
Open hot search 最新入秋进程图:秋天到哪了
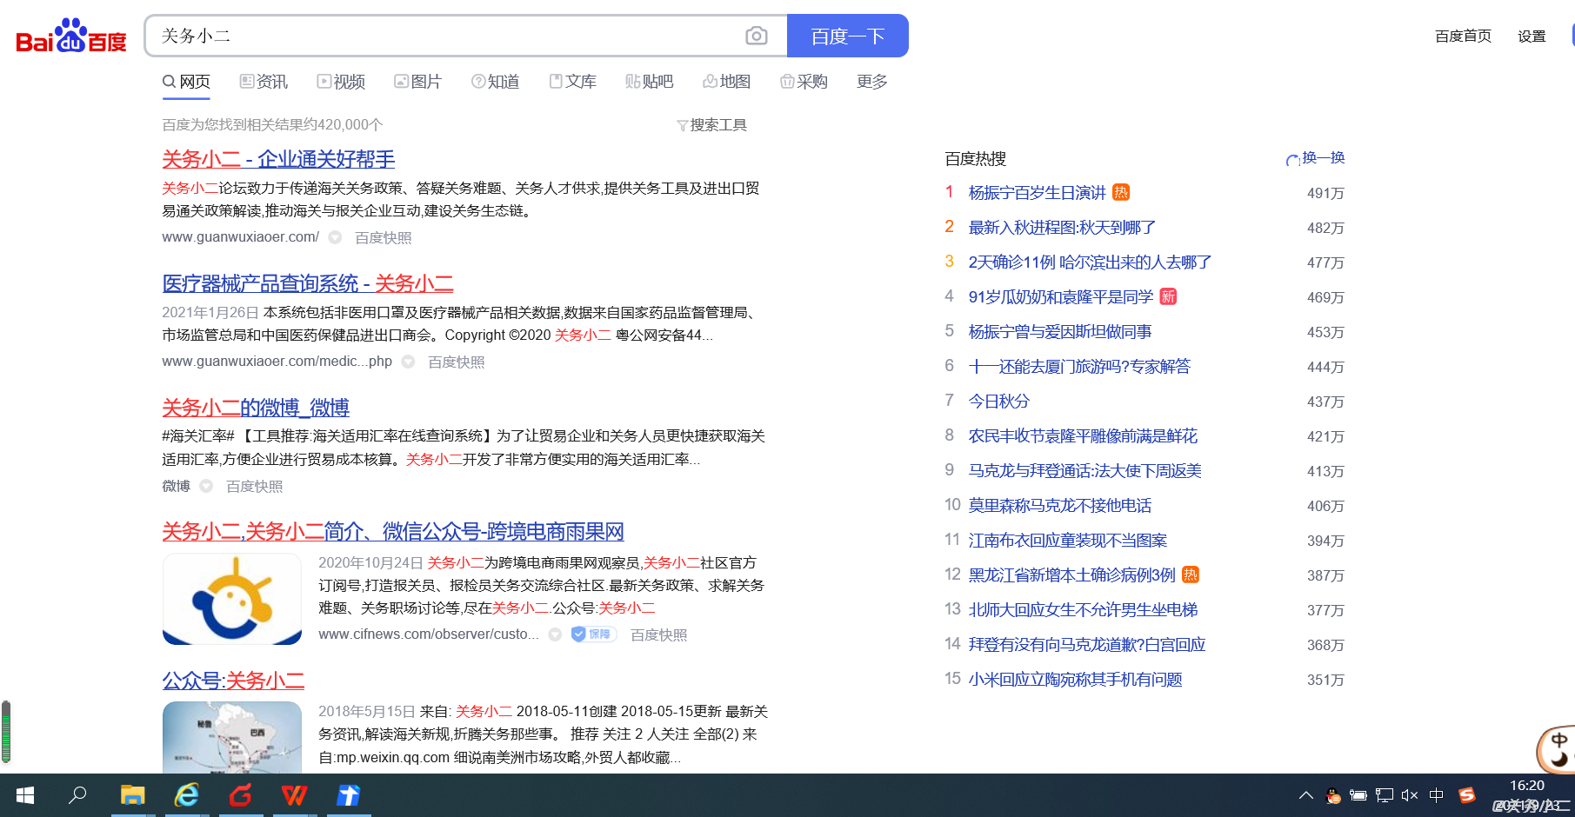(x=1063, y=228)
